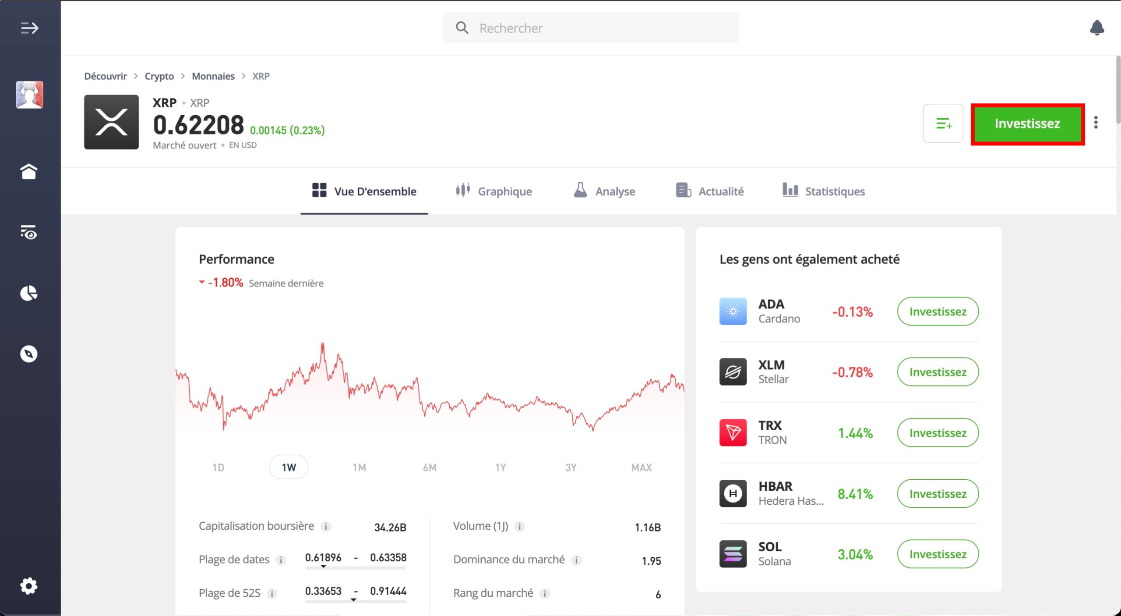
Task: Open the HBAR name link
Action: (x=776, y=486)
